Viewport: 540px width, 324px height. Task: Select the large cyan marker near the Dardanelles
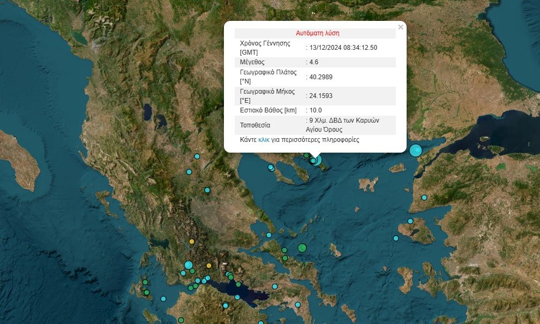[416, 150]
